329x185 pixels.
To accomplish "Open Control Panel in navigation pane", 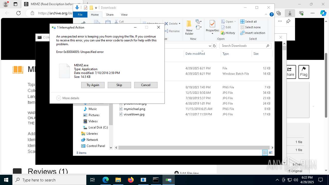I will (x=96, y=146).
